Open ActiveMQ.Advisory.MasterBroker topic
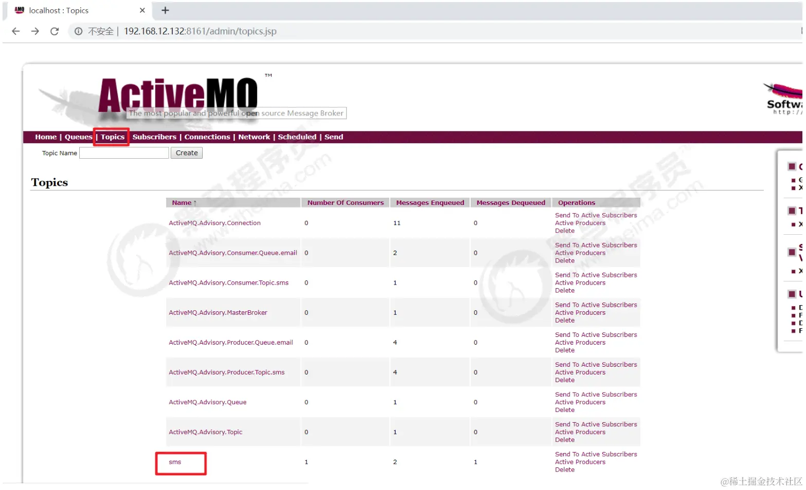Screen dimensions: 806x490 pos(218,313)
